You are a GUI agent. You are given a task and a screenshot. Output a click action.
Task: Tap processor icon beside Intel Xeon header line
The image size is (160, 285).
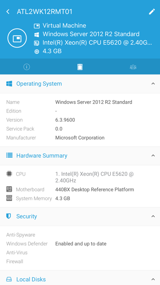tap(37, 43)
